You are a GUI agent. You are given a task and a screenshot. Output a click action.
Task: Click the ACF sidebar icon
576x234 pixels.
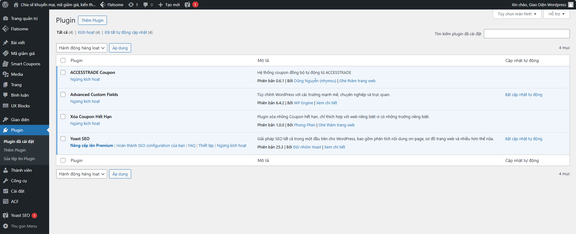click(6, 201)
